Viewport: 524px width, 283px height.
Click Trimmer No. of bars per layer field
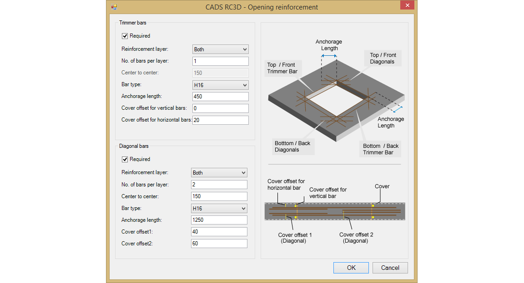[221, 61]
